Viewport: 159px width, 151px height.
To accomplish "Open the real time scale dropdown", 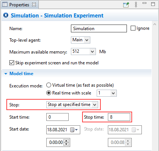I will [x=107, y=93].
